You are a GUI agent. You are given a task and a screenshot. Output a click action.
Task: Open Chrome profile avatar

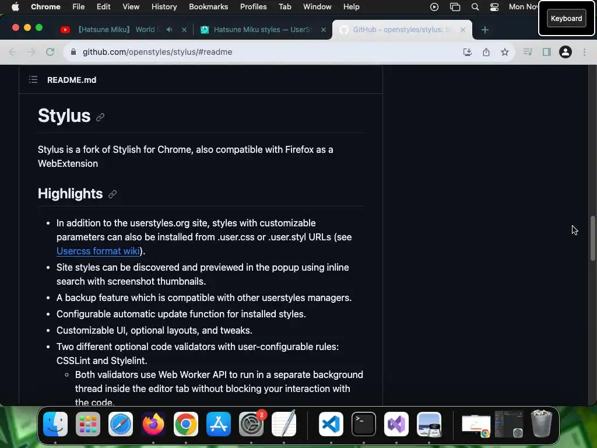click(x=566, y=52)
